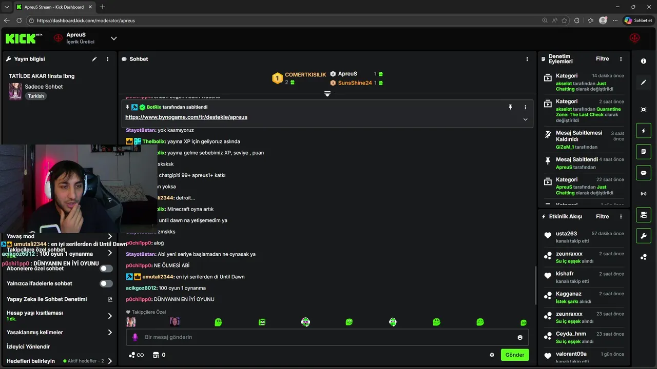Toggle the stream preview icon in right sidebar

click(x=643, y=215)
